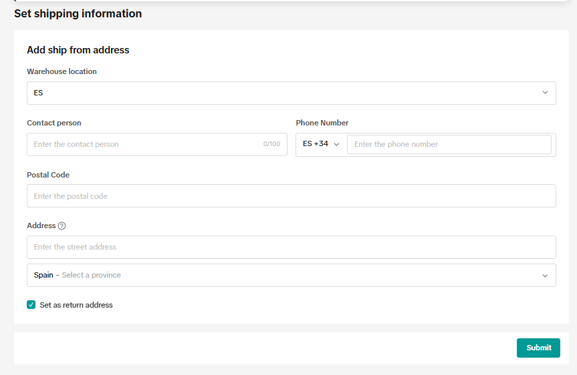Image resolution: width=577 pixels, height=375 pixels.
Task: Click the Postal Code field label
Action: tap(48, 175)
